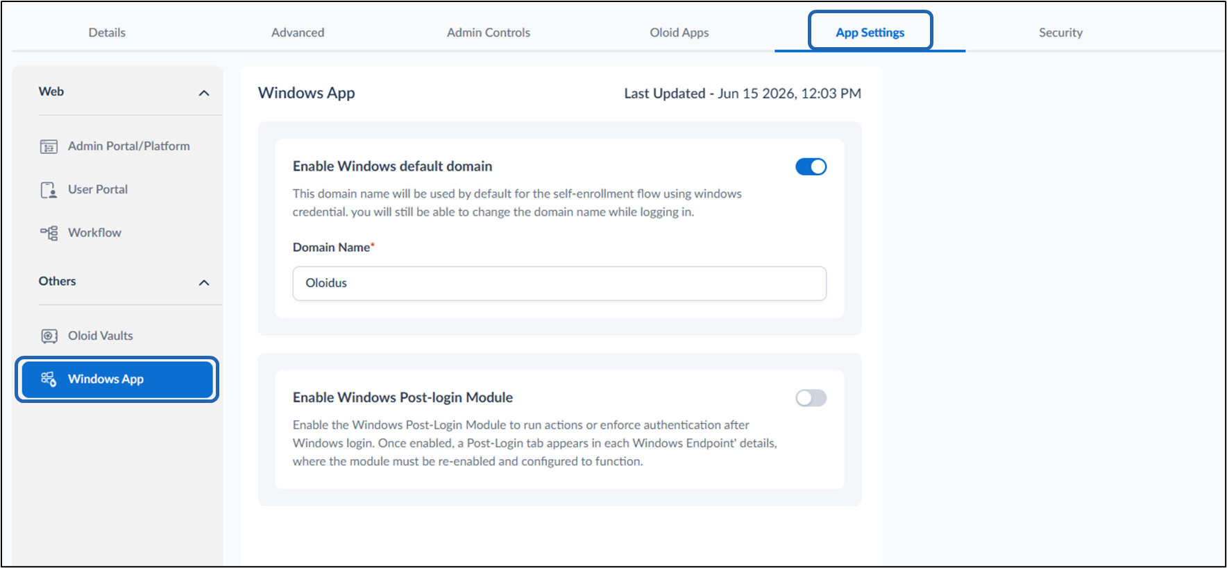Screen dimensions: 1227x568
Task: Click the Oloid Vaults safe icon
Action: 49,336
